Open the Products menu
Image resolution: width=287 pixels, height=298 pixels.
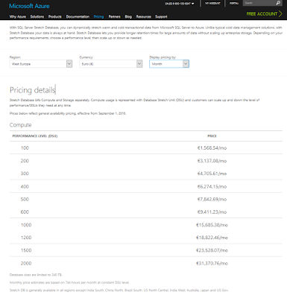click(55, 16)
